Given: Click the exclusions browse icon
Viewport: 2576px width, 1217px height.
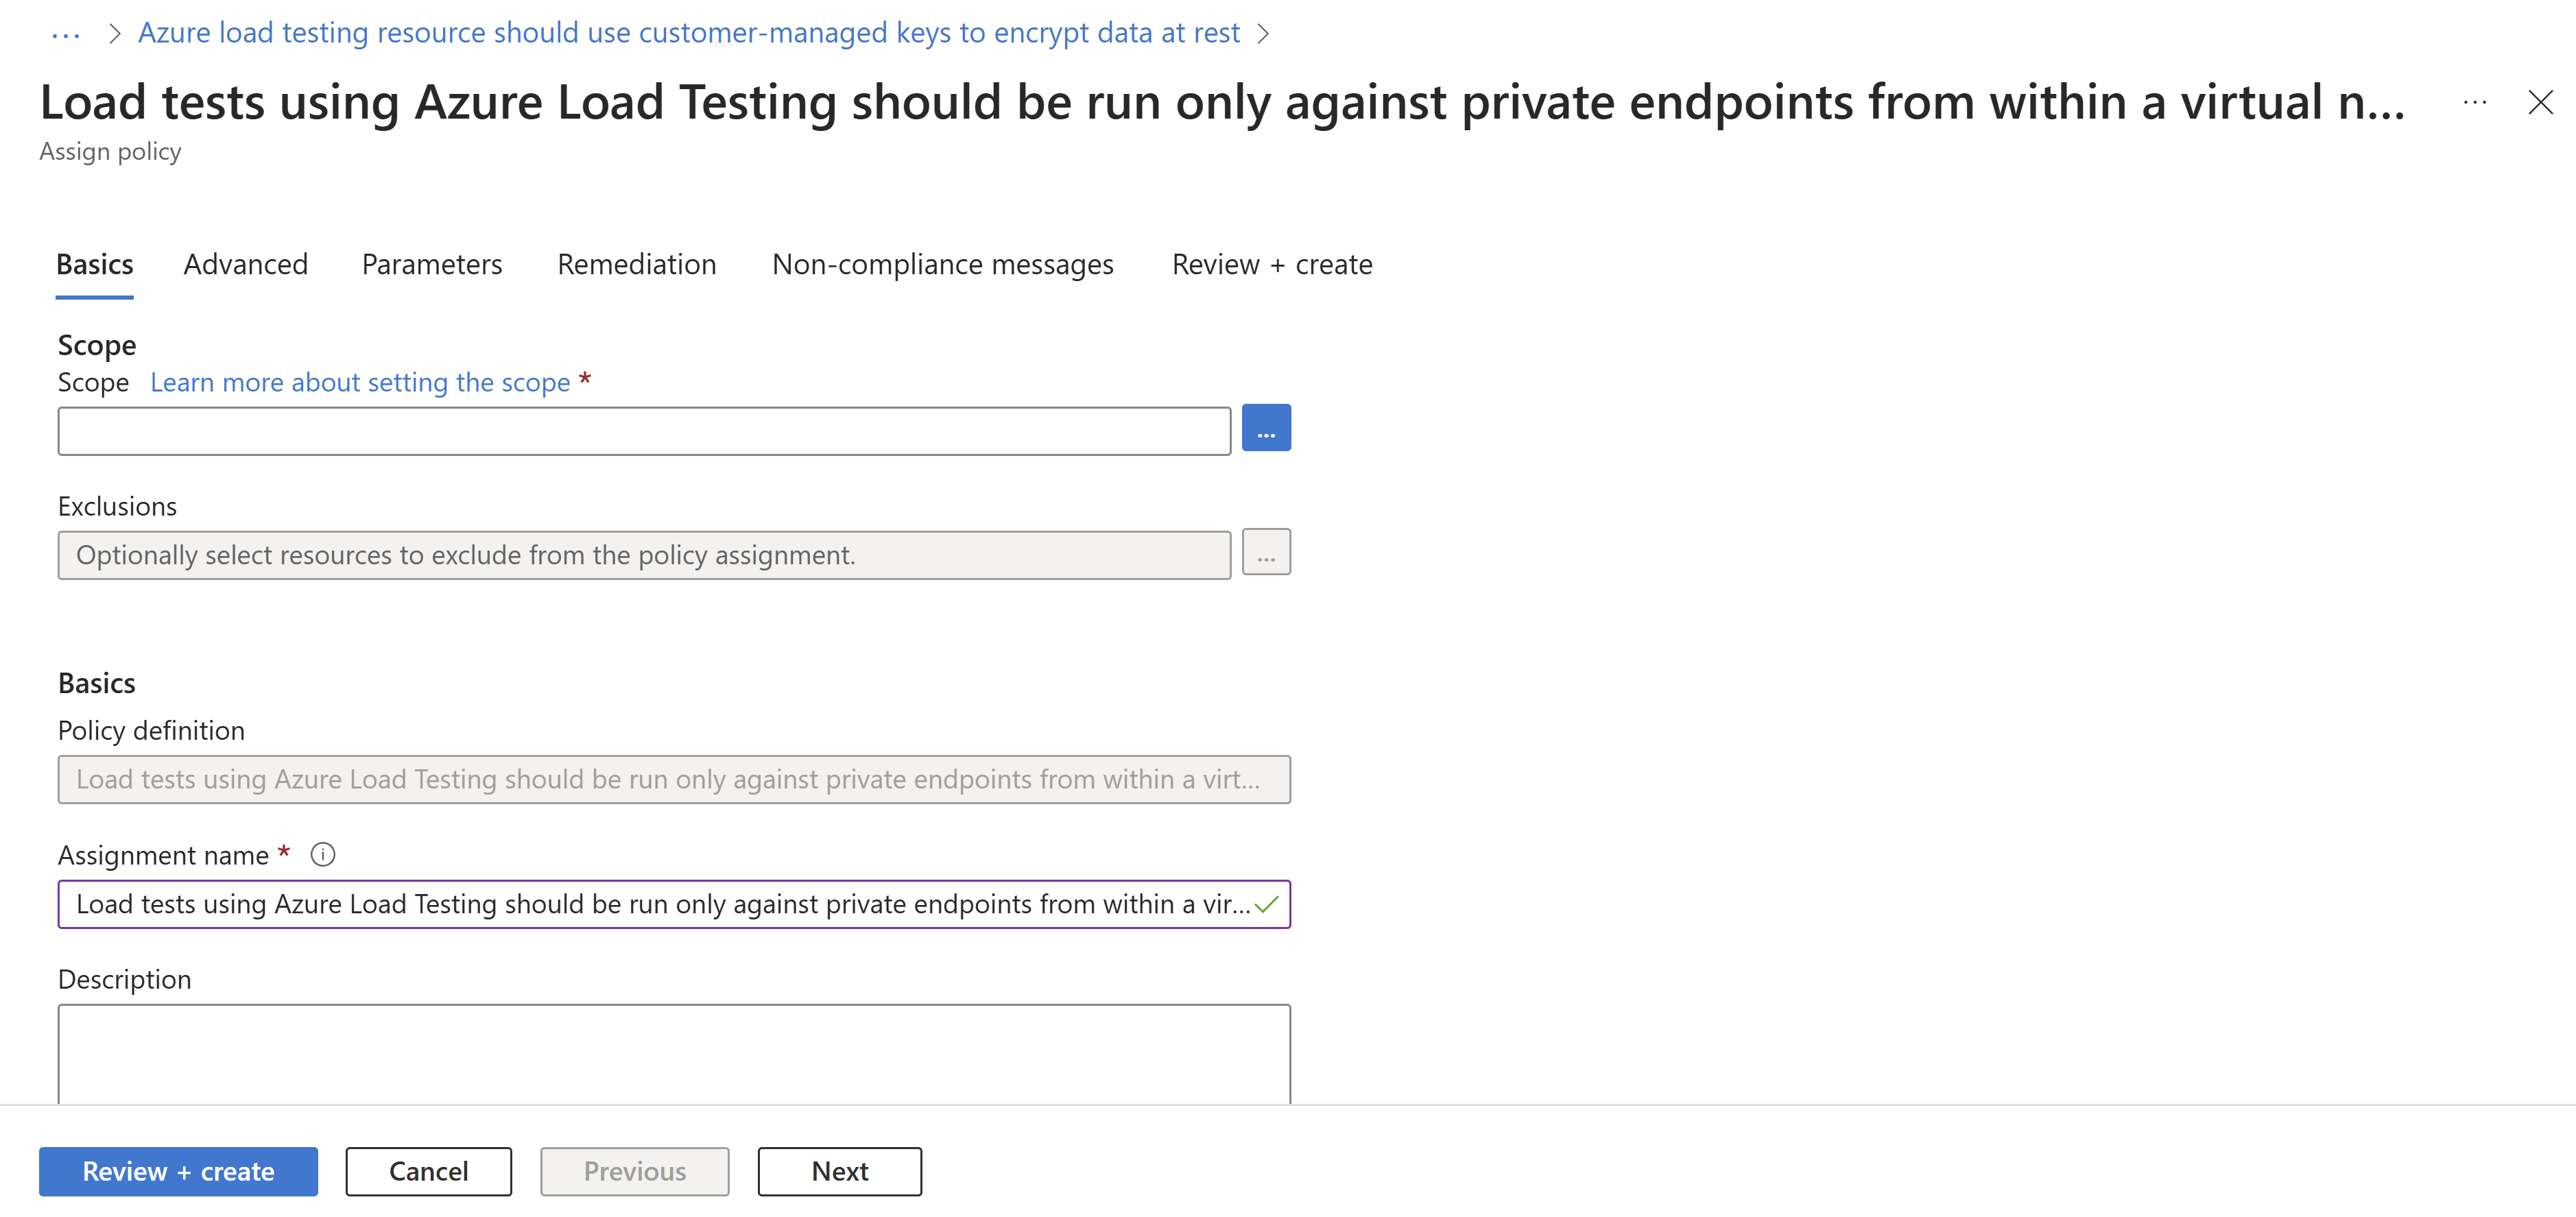Looking at the screenshot, I should click(x=1267, y=553).
